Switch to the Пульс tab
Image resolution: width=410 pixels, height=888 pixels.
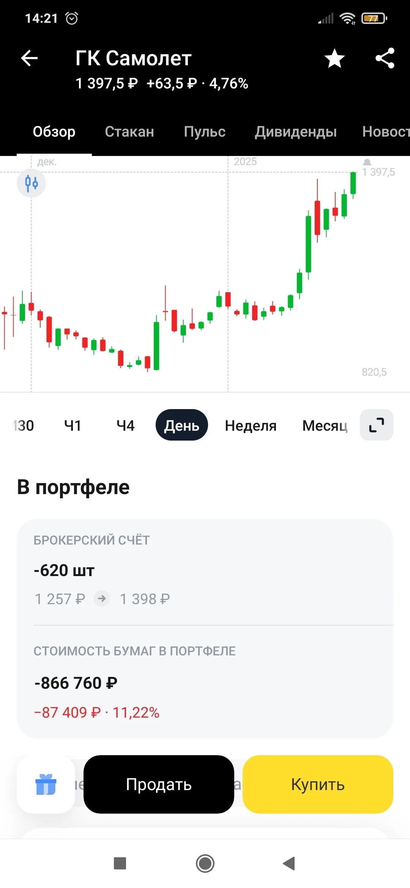(x=205, y=132)
